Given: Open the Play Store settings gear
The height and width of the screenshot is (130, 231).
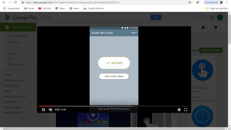Looking at the screenshot, I should click(215, 27).
